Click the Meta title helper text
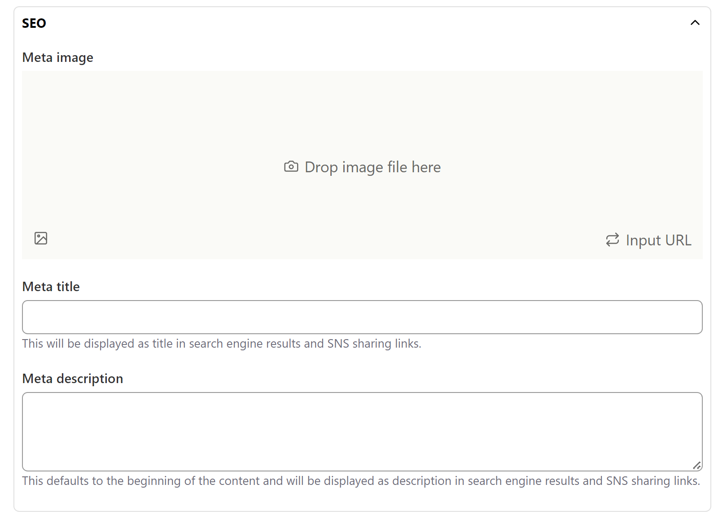 pos(222,344)
